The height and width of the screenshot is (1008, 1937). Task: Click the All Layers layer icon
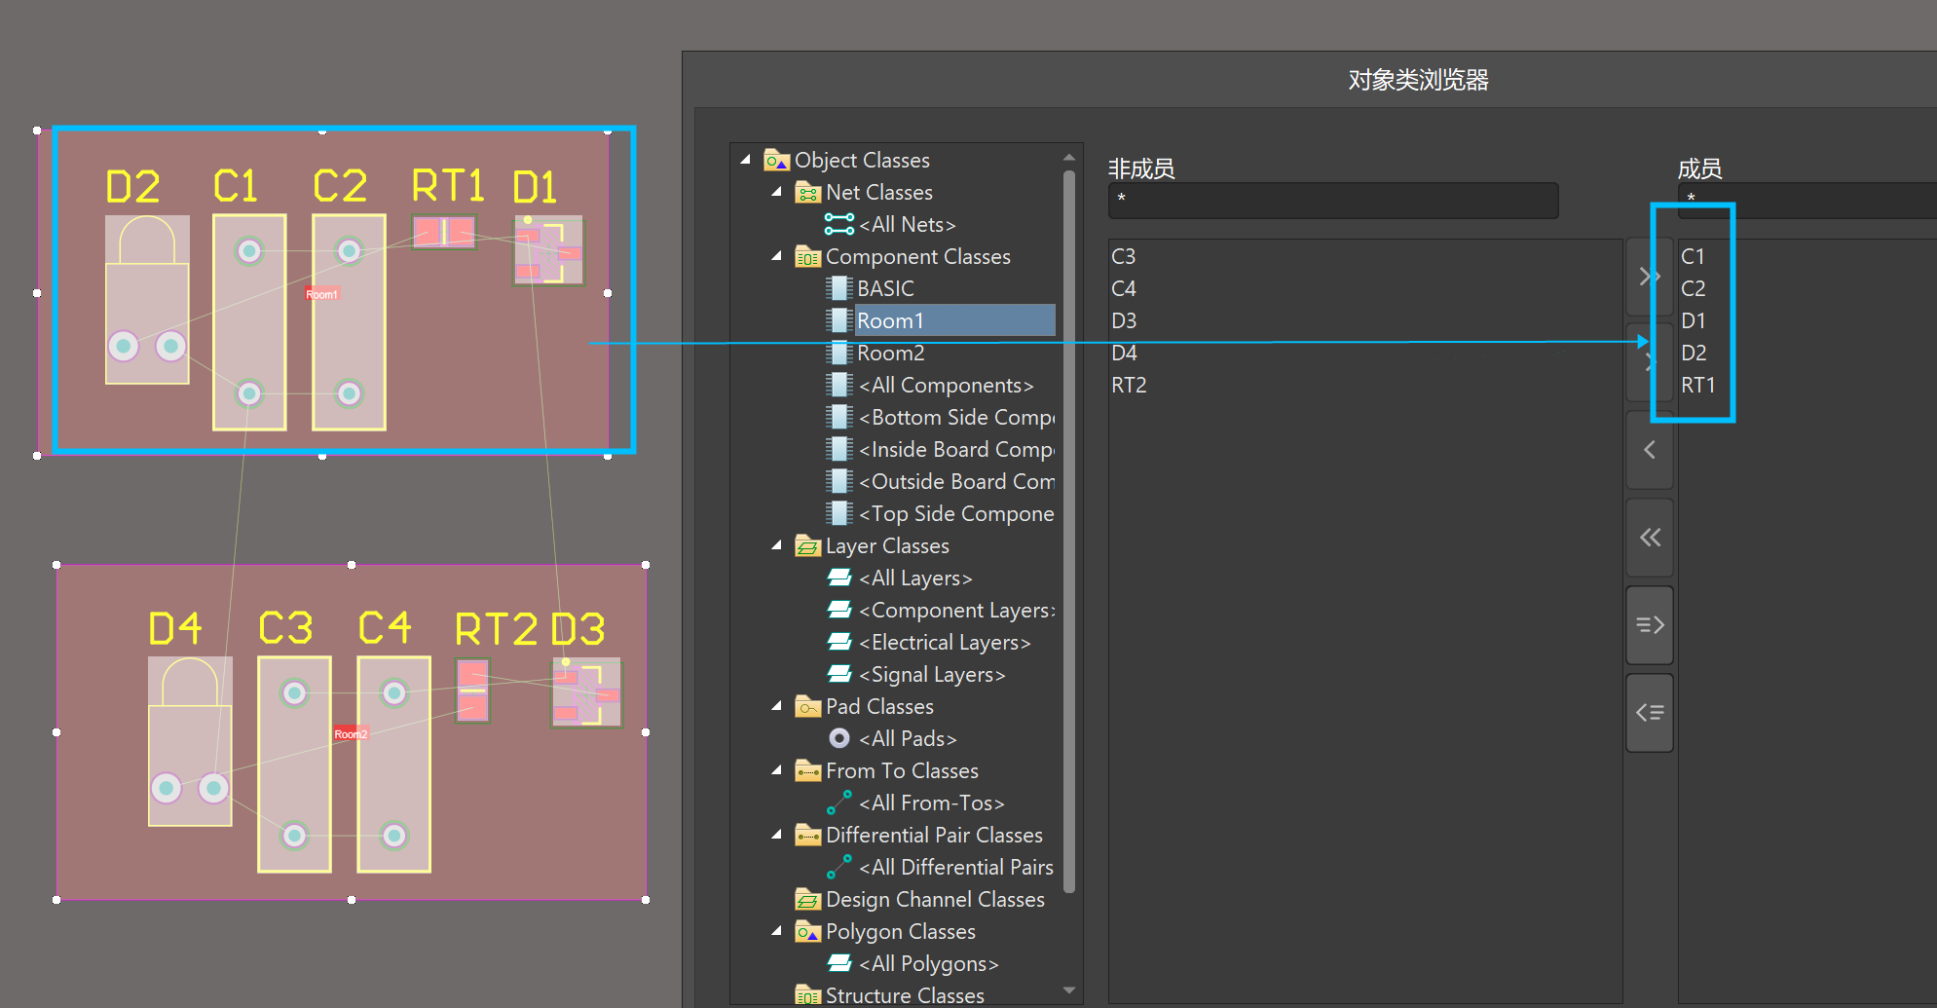[838, 579]
